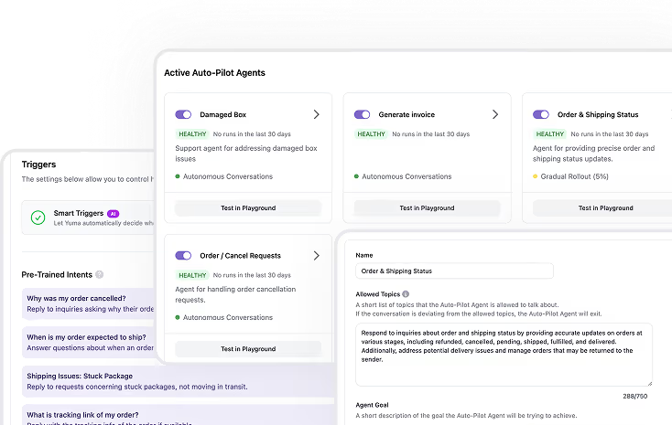
Task: Click the Smart Triggers card title
Action: 79,213
